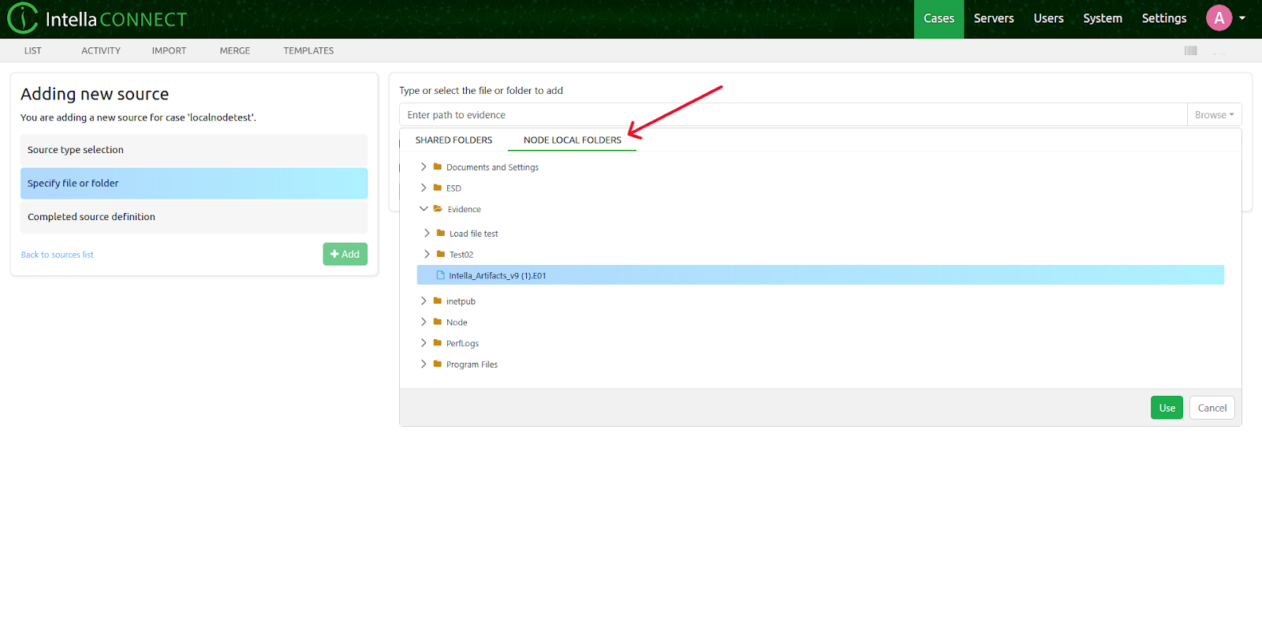Click the Program Files folder icon
The height and width of the screenshot is (631, 1262).
click(437, 364)
